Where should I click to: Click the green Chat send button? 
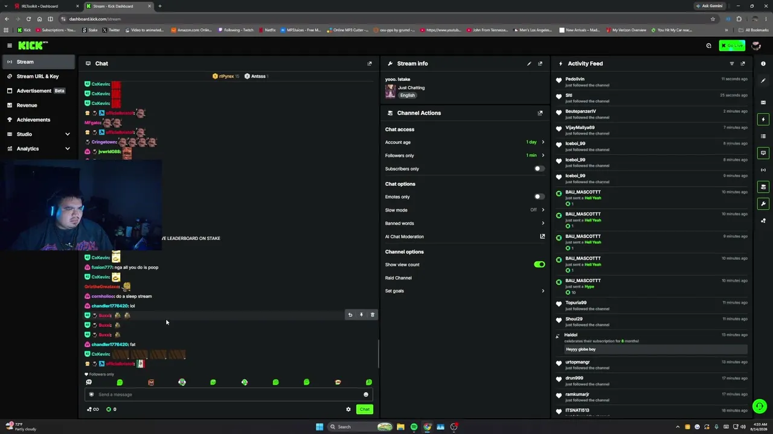tap(364, 409)
